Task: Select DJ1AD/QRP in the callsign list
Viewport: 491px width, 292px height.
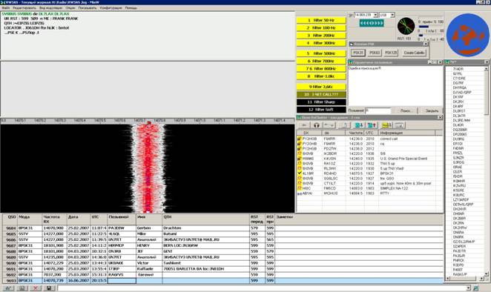Action: [462, 93]
